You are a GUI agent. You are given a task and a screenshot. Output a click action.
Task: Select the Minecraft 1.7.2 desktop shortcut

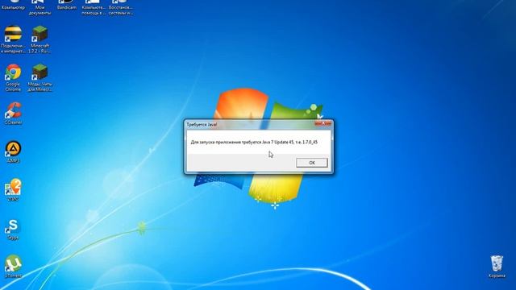point(40,39)
